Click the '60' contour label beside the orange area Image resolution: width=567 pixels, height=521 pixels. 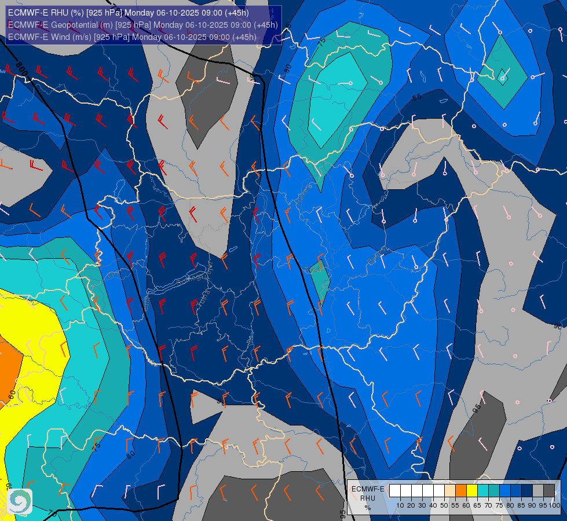pyautogui.click(x=12, y=394)
